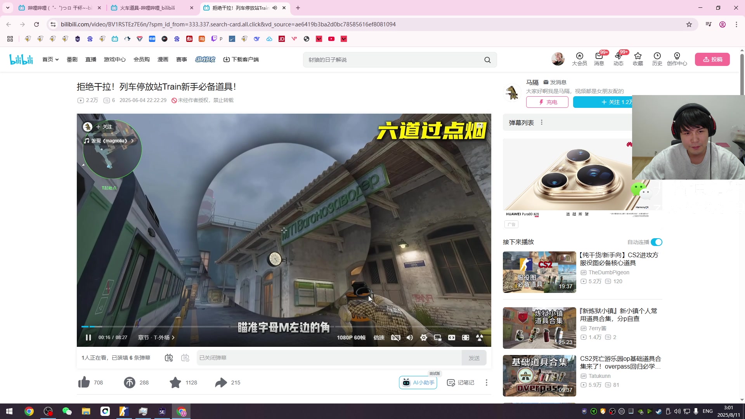Click 关注 overlay in the video
This screenshot has width=745, height=419.
(x=104, y=127)
